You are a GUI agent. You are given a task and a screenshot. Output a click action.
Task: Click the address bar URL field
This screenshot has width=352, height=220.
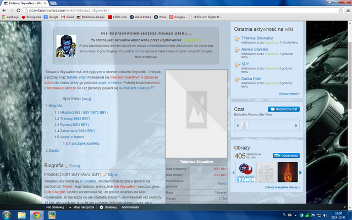click(x=180, y=10)
